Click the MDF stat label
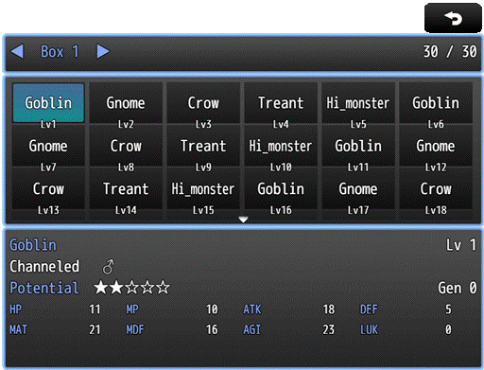Image resolution: width=484 pixels, height=370 pixels. [135, 330]
